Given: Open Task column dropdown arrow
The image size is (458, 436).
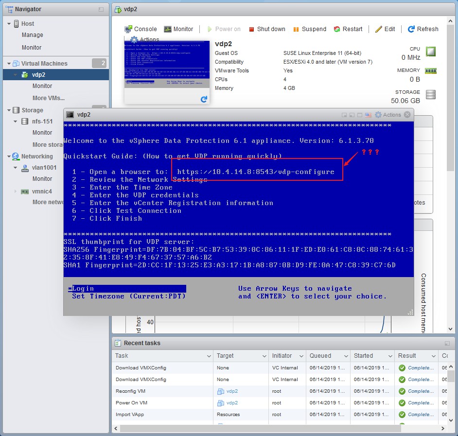Looking at the screenshot, I should pyautogui.click(x=209, y=356).
